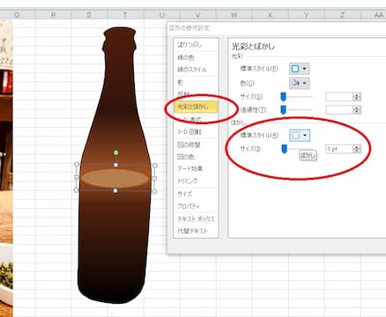Select column W header
Viewport: 386px width, 317px height.
[x=234, y=15]
